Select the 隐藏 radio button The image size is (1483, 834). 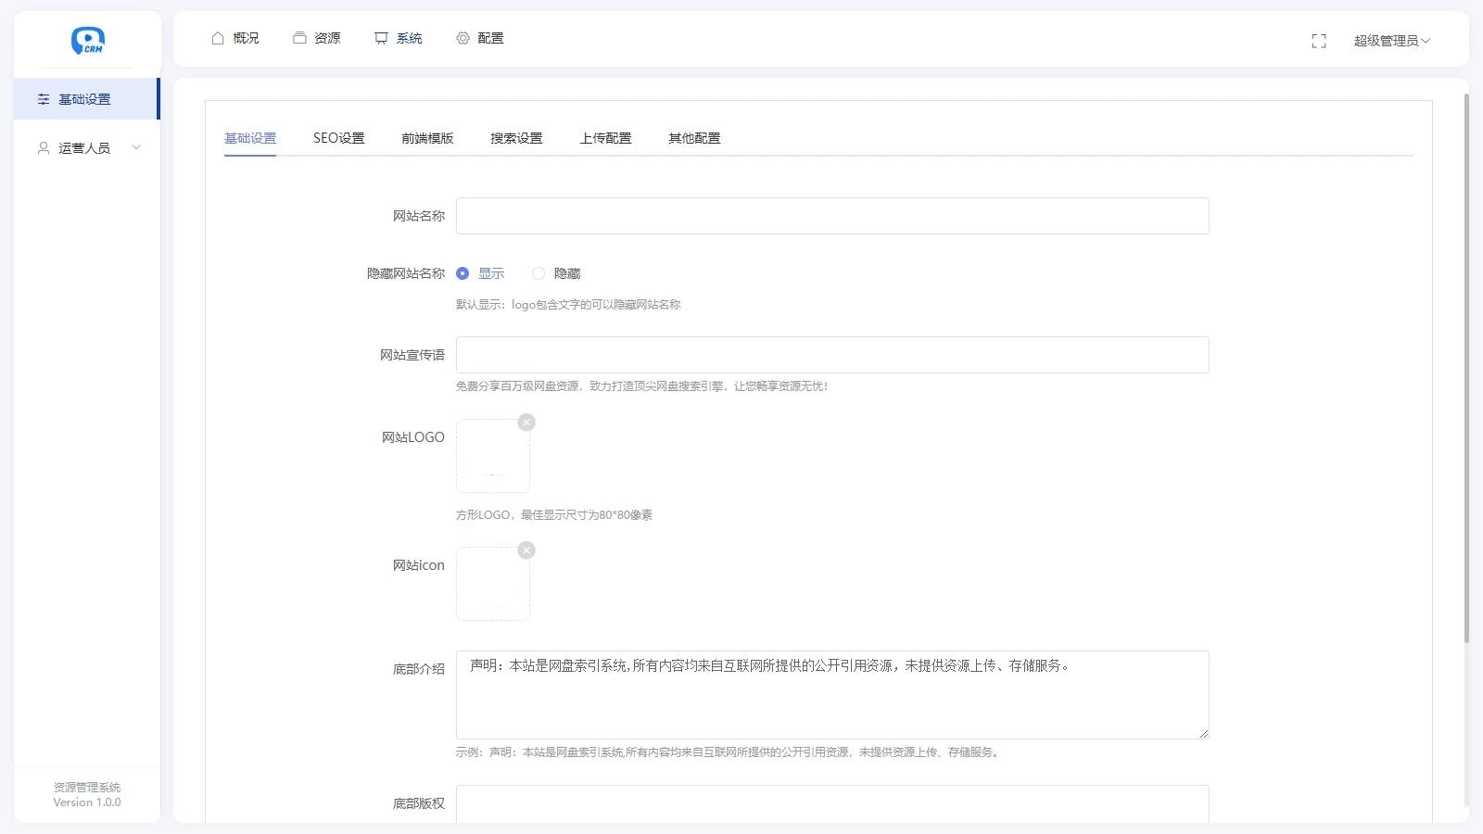click(x=539, y=273)
